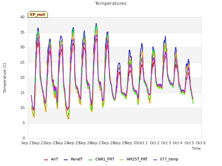
Task: Click the 20 y-axis tick label
Action: (x=22, y=77)
